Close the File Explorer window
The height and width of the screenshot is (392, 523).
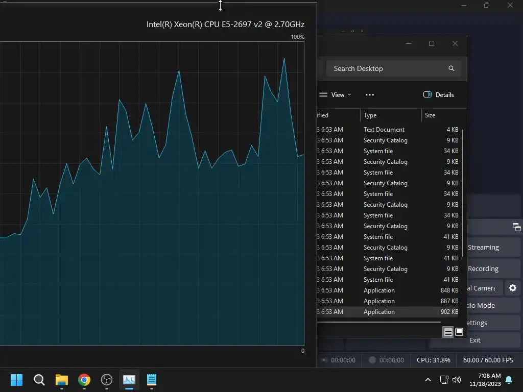click(455, 44)
